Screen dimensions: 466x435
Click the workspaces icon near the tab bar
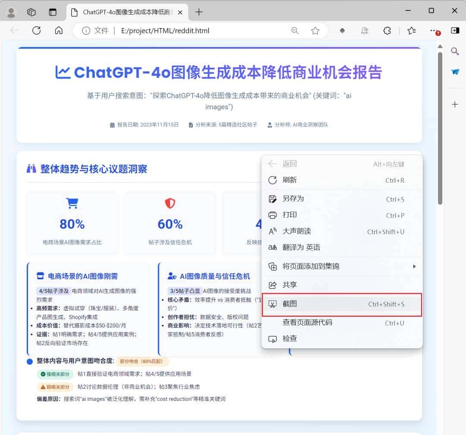coord(31,12)
